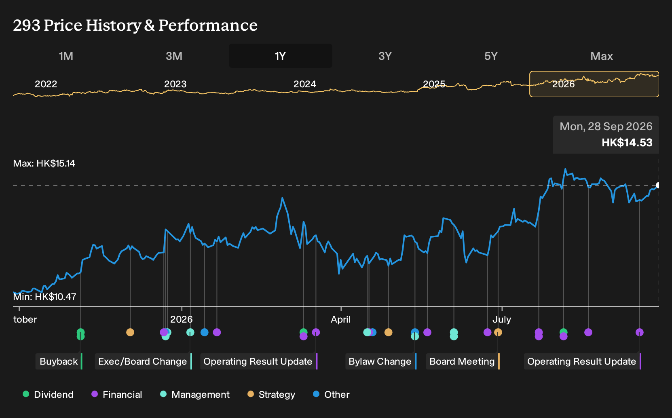Screen dimensions: 672x418
Task: Click the 'April' axis label
Action: [x=341, y=319]
